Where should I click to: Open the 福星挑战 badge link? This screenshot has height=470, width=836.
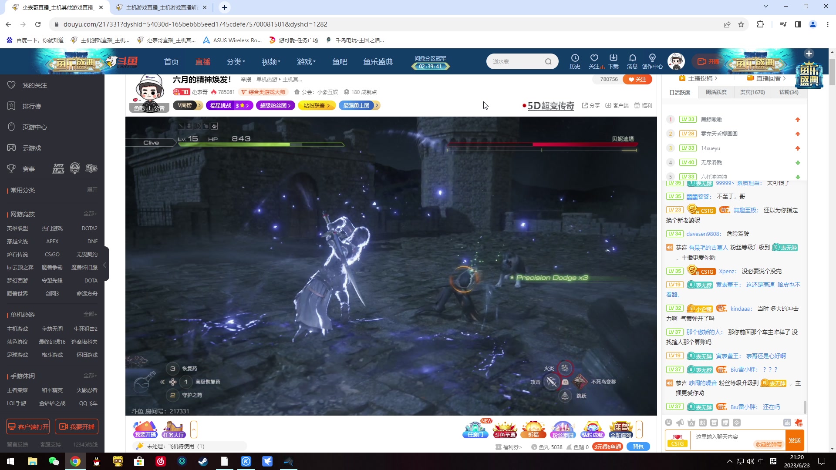click(229, 105)
